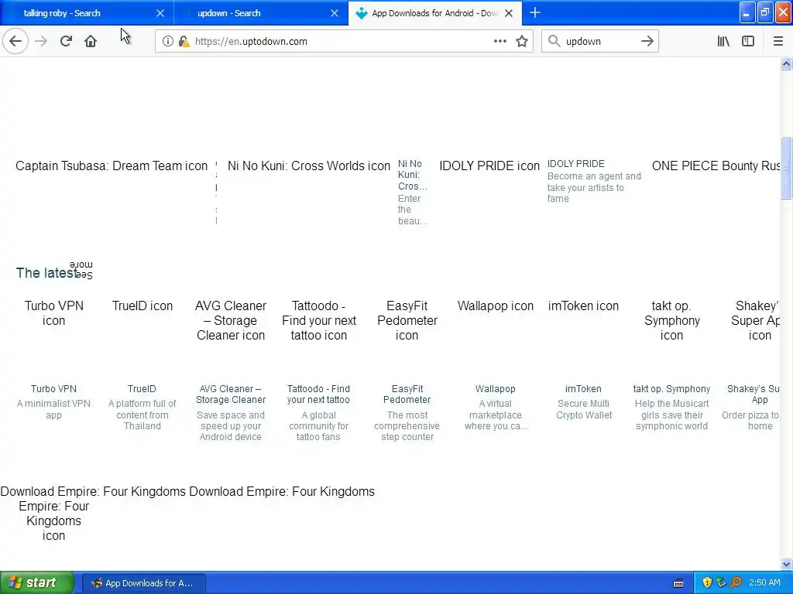Image resolution: width=793 pixels, height=594 pixels.
Task: Open the page actions three-dot menu
Action: 499,41
